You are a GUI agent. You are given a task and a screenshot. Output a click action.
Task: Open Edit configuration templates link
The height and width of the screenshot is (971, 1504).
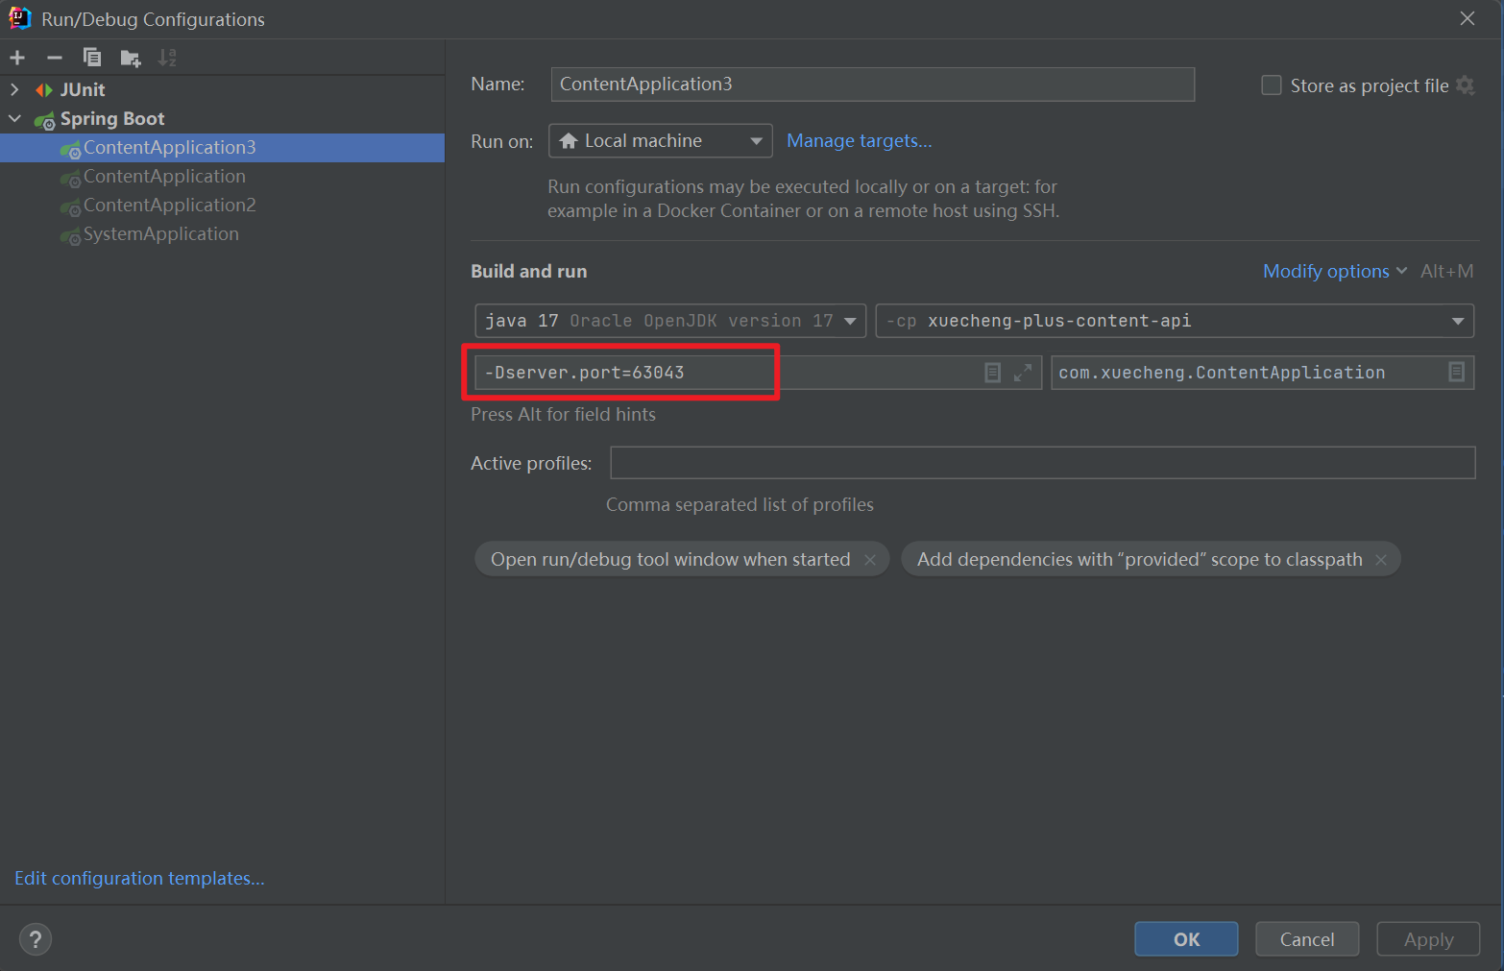[139, 879]
